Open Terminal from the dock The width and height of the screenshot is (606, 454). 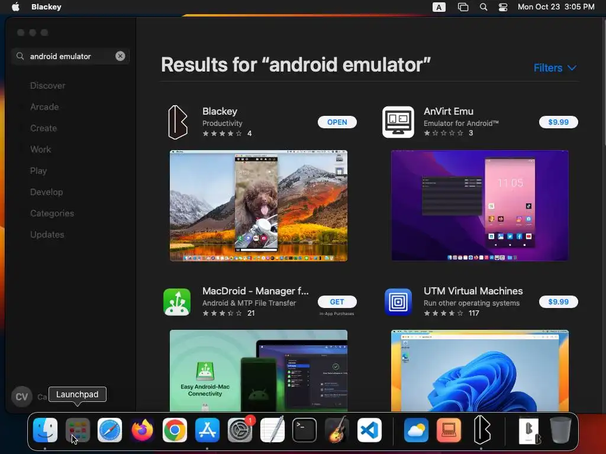pyautogui.click(x=305, y=430)
